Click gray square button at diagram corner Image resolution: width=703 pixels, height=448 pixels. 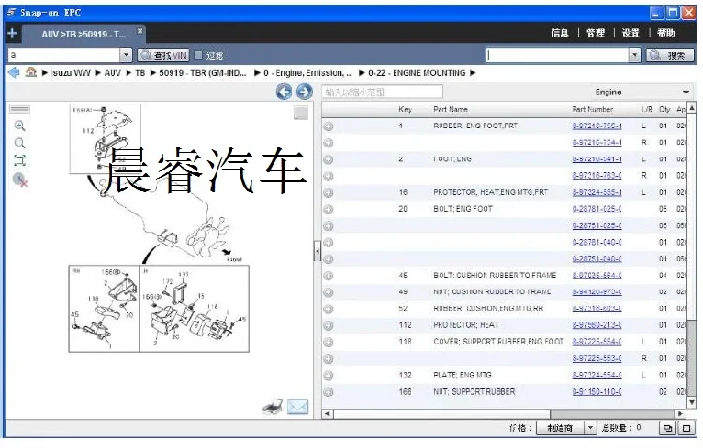pyautogui.click(x=301, y=113)
